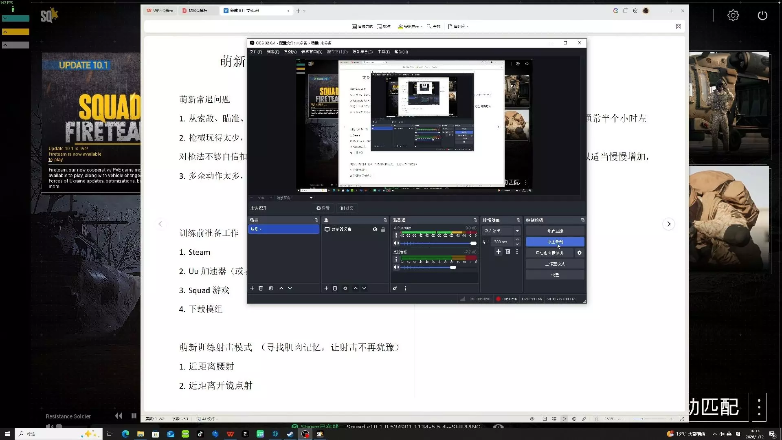Viewport: 782px width, 440px height.
Task: Open source properties gear in sources panel
Action: [x=345, y=288]
